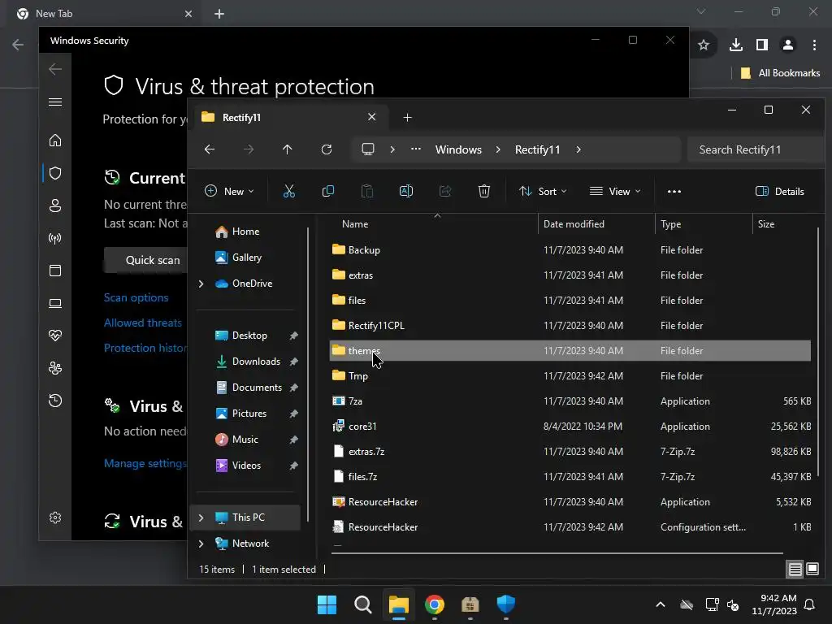Click the Share icon in Explorer toolbar
This screenshot has height=624, width=832.
[445, 191]
